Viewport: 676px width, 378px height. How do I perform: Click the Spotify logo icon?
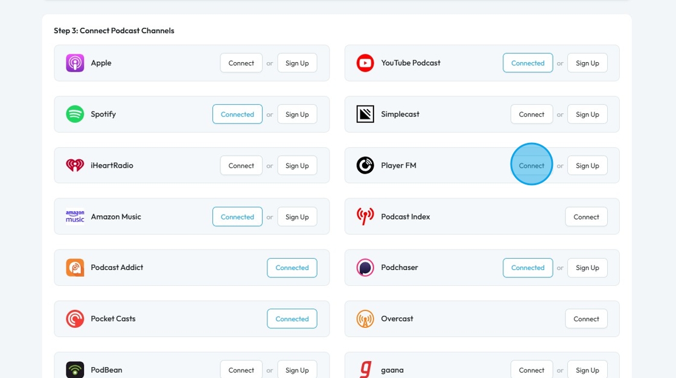75,114
